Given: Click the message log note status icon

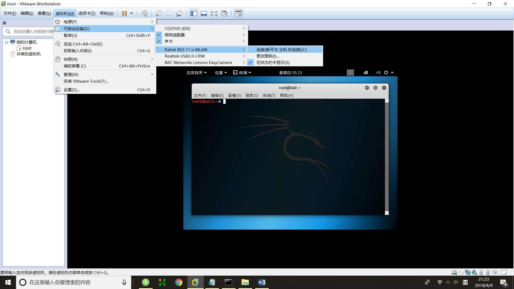Looking at the screenshot, I should [x=504, y=272].
